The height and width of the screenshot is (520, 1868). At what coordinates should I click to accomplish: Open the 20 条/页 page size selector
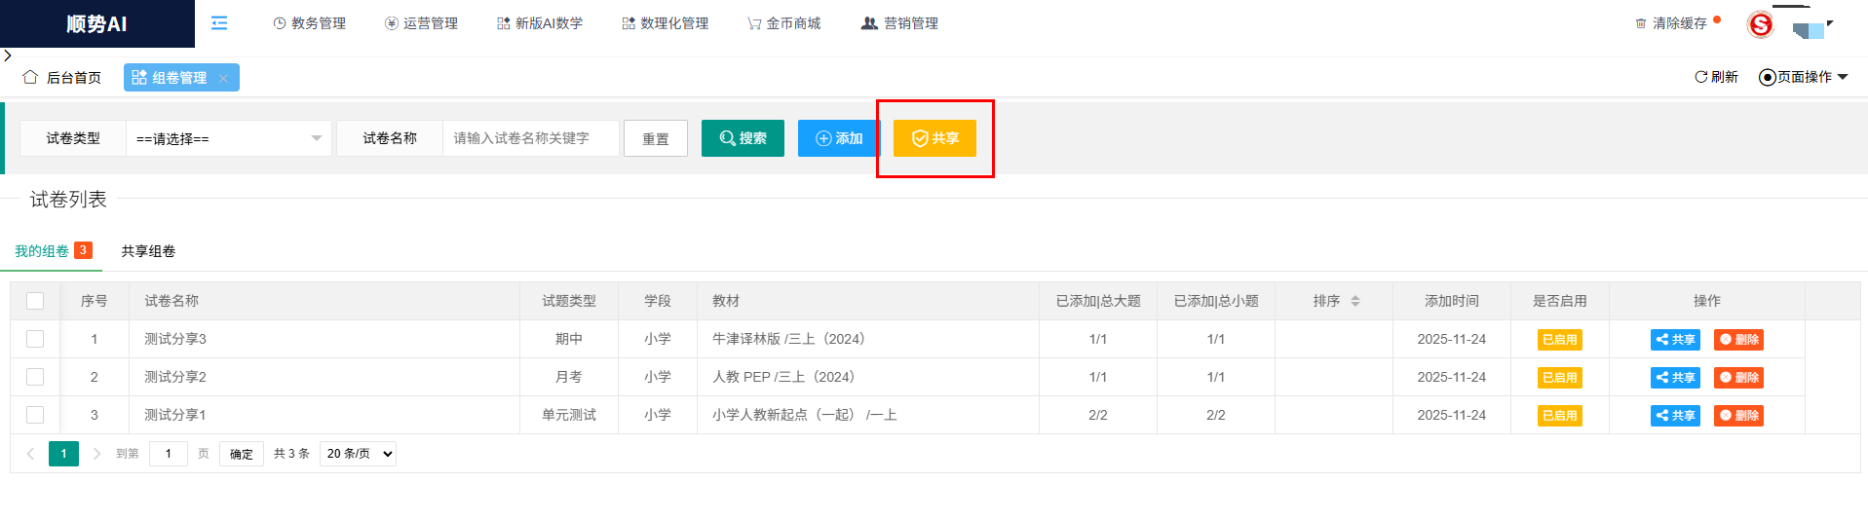(x=358, y=454)
